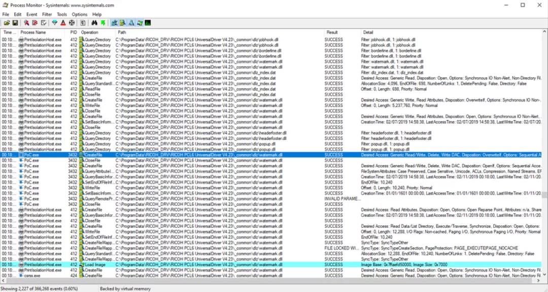
Task: Click the Save toolbar icon
Action: (15, 23)
